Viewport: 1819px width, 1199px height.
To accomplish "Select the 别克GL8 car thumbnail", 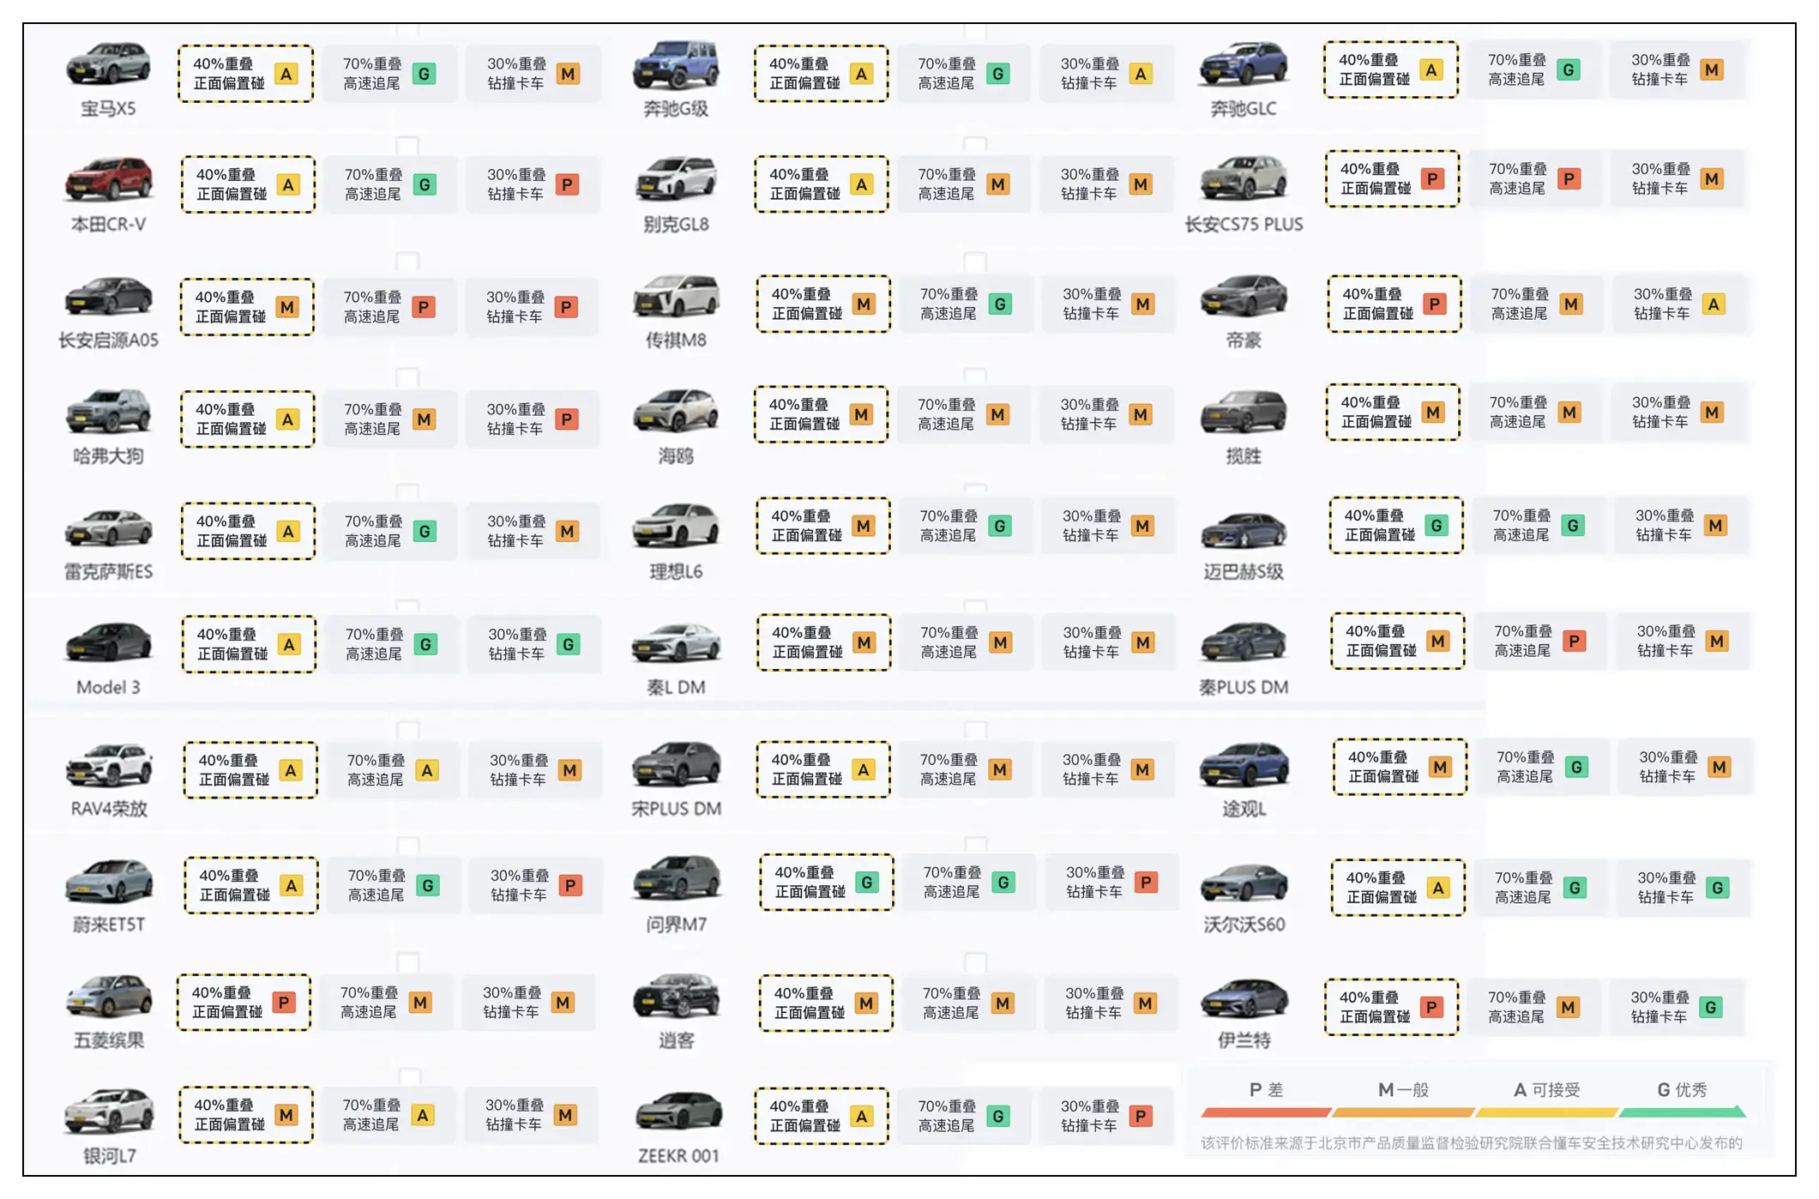I will [x=676, y=179].
